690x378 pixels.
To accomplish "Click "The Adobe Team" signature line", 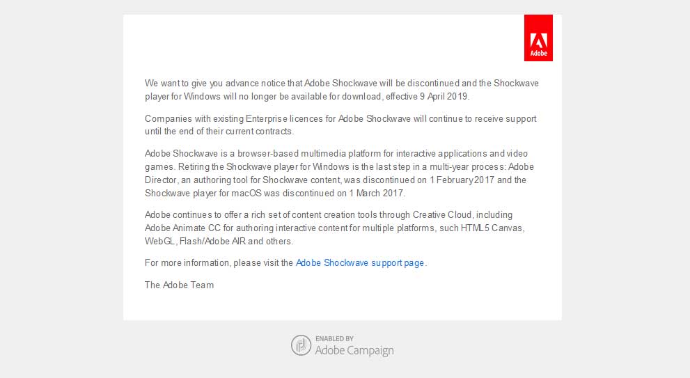I will pyautogui.click(x=179, y=285).
